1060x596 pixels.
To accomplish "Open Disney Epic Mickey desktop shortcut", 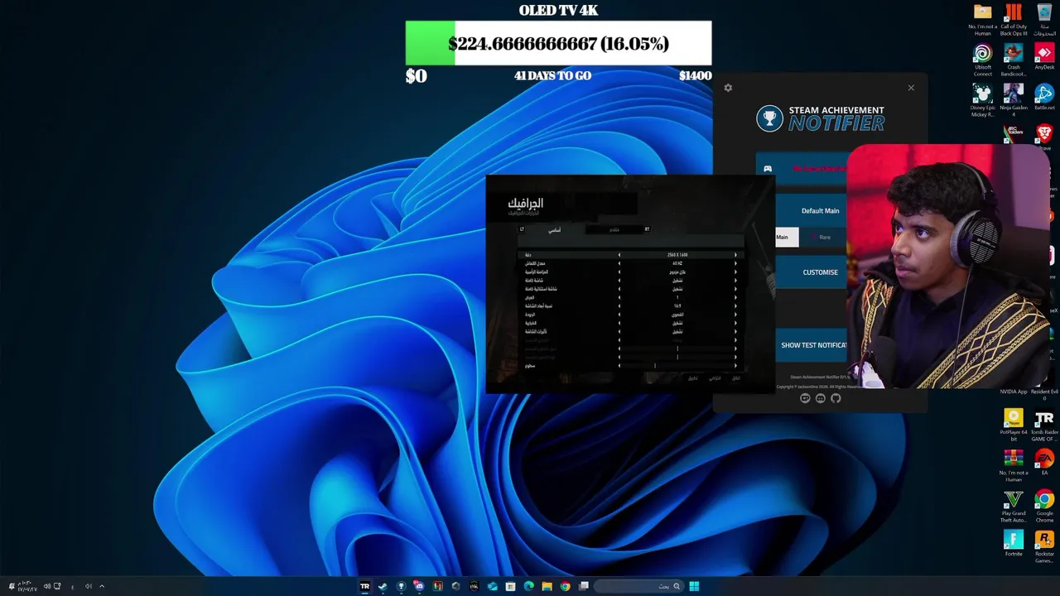I will click(x=983, y=100).
